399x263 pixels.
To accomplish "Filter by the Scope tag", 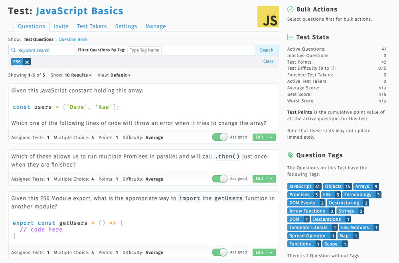I will point(335,244).
